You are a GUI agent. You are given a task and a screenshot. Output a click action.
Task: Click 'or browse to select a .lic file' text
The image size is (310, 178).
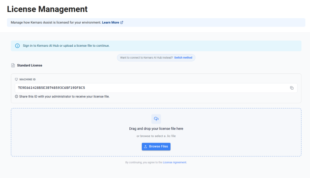(156, 136)
